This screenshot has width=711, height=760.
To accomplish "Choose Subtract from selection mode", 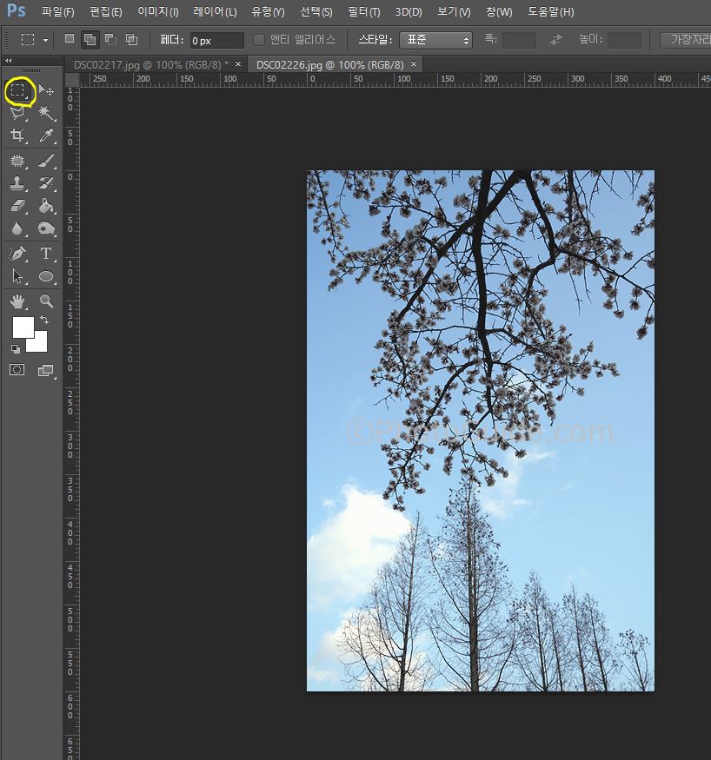I will point(110,39).
